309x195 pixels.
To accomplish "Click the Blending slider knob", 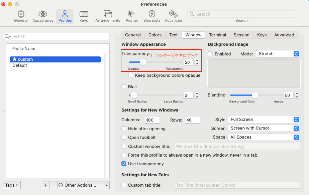I will coord(255,95).
